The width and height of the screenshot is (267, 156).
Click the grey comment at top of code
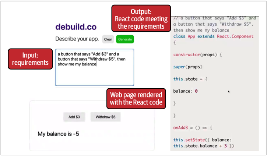(215, 24)
